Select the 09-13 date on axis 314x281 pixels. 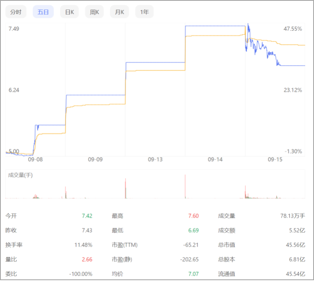pos(155,159)
